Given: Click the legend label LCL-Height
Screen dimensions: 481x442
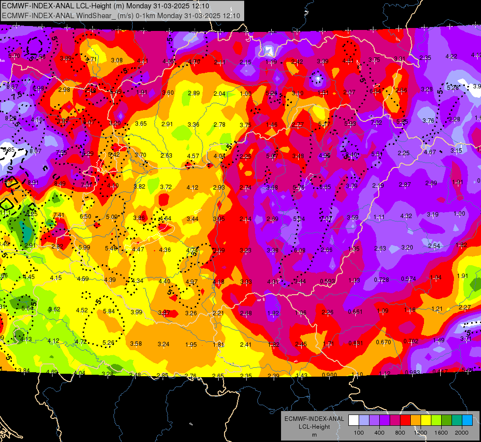Looking at the screenshot, I should point(314,427).
